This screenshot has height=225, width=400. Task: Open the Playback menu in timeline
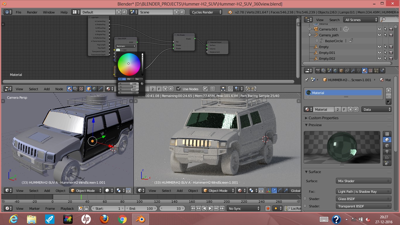tap(67, 209)
